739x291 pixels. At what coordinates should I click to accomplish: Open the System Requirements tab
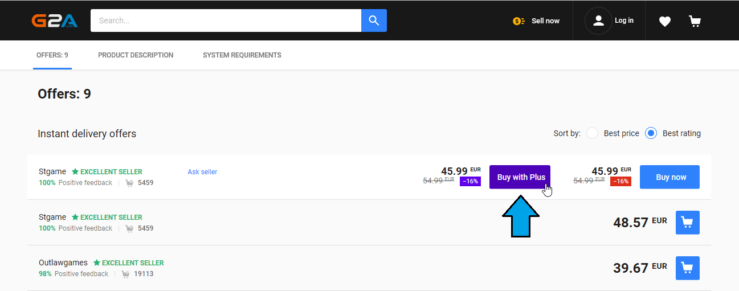[x=242, y=55]
